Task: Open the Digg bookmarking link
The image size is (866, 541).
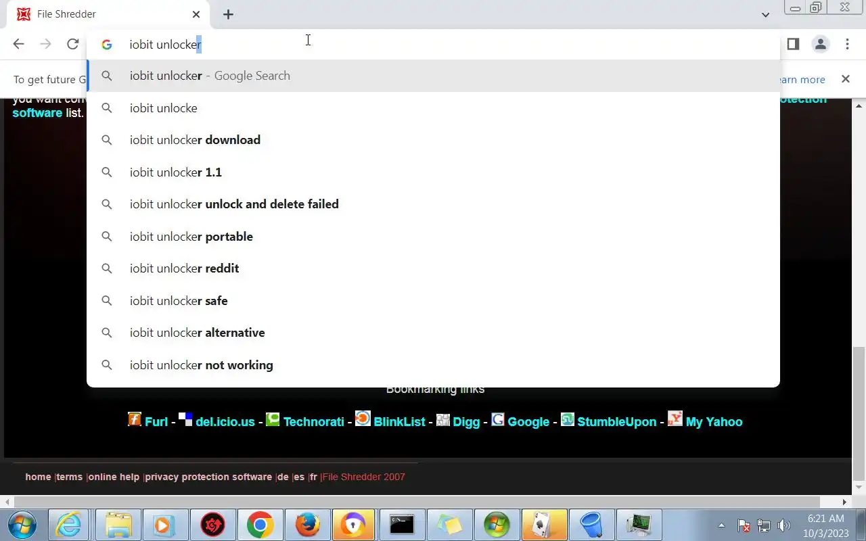Action: (466, 422)
